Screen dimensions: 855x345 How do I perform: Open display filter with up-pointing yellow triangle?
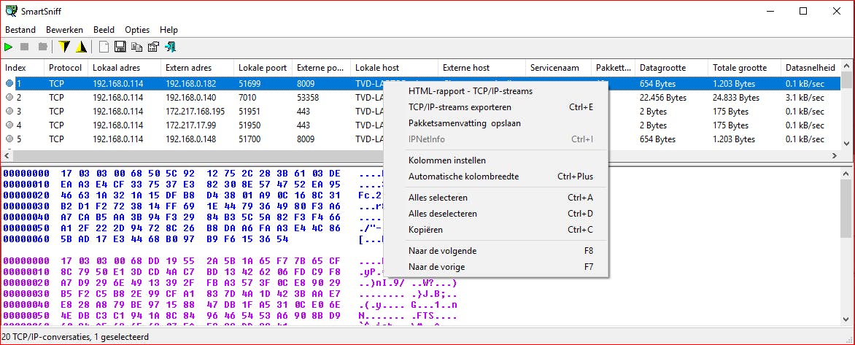[x=81, y=47]
